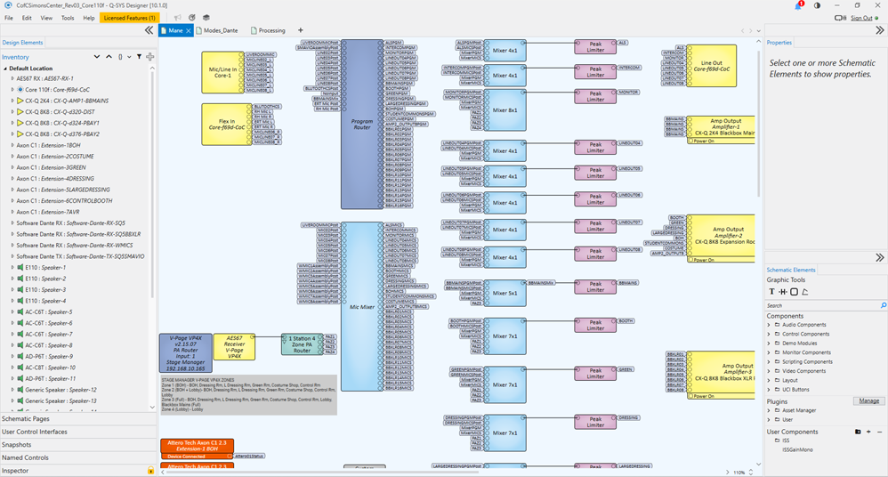
Task: Click the 110% zoom stepper arrows
Action: click(752, 472)
